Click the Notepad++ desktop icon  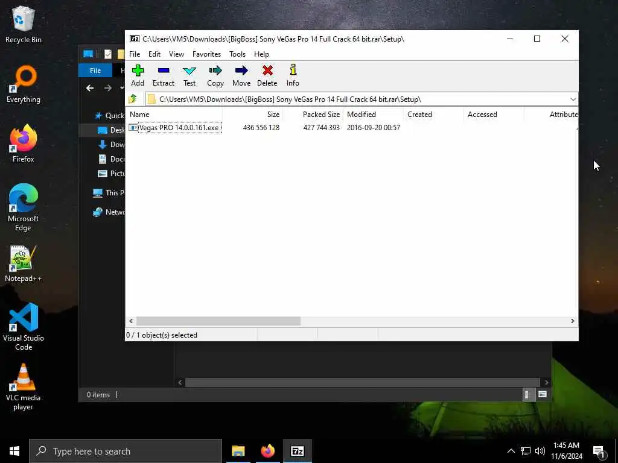tap(24, 263)
